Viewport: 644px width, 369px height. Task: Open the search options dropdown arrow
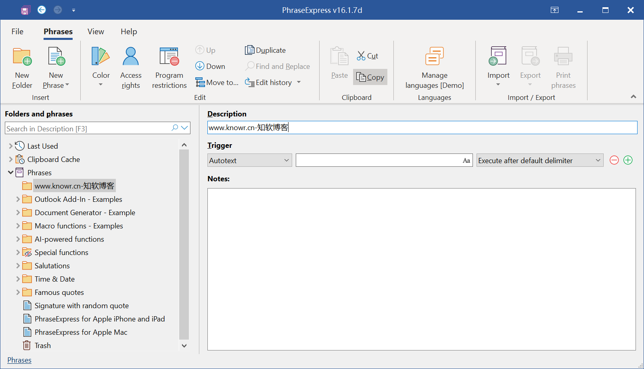(185, 128)
